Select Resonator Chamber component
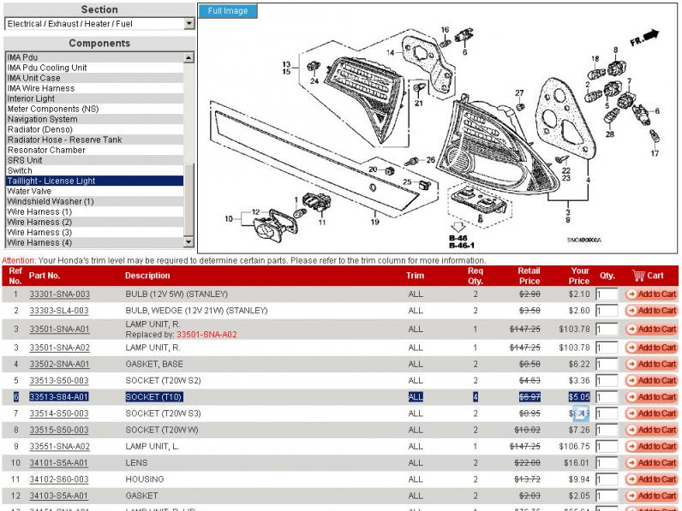This screenshot has height=511, width=682. pyautogui.click(x=94, y=150)
